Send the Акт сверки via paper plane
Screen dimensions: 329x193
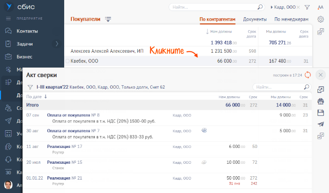(x=320, y=125)
